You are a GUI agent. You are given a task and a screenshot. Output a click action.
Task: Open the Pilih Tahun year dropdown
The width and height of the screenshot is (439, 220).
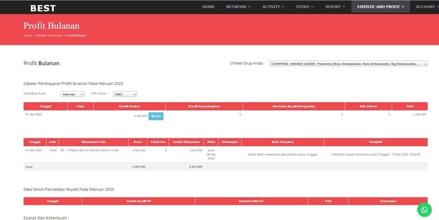click(125, 94)
